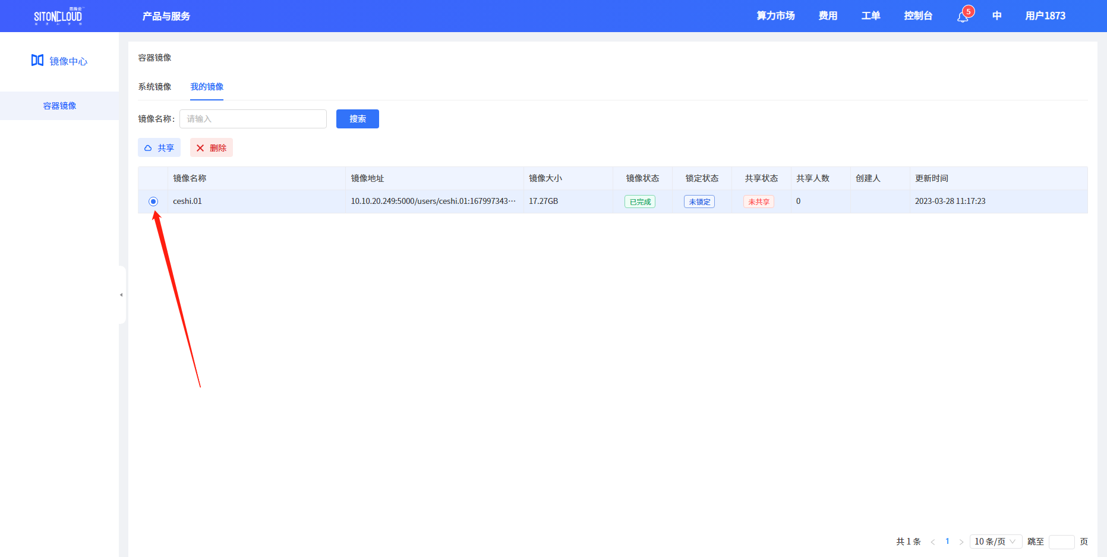1107x557 pixels.
Task: Open the 产品与服务 menu
Action: pyautogui.click(x=166, y=16)
